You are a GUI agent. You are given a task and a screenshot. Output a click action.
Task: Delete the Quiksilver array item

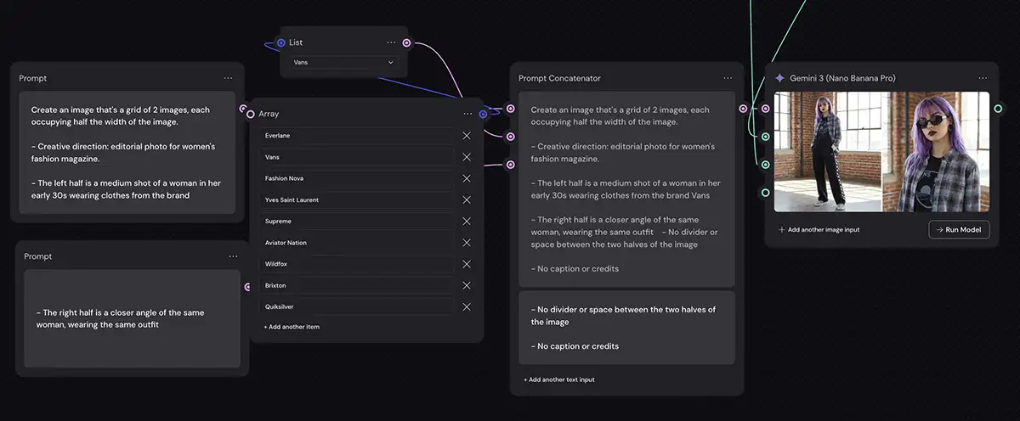point(467,306)
